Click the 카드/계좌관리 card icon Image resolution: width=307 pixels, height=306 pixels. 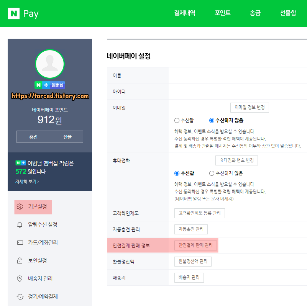[20, 243]
